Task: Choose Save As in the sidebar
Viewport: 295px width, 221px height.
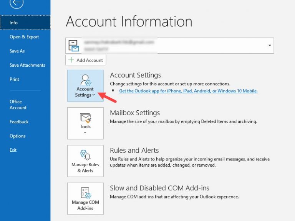Action: pos(17,51)
